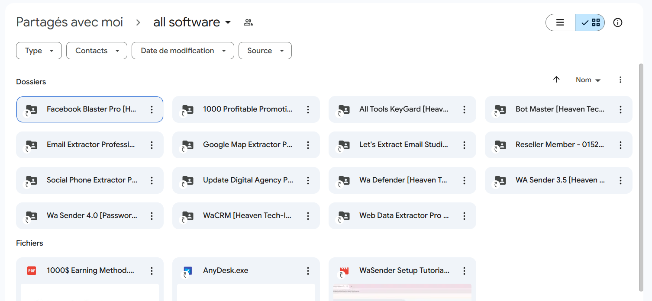Switch to list view layout

point(560,22)
